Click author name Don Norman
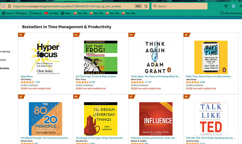Viewport: 242px width, 144px height. click(81, 141)
